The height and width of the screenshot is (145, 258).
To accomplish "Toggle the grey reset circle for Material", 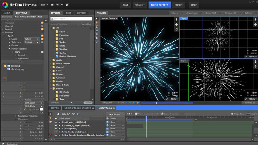I will 42,26.
